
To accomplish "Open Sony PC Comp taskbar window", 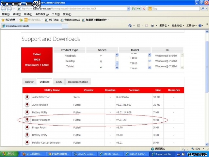I will pyautogui.click(x=85, y=154).
